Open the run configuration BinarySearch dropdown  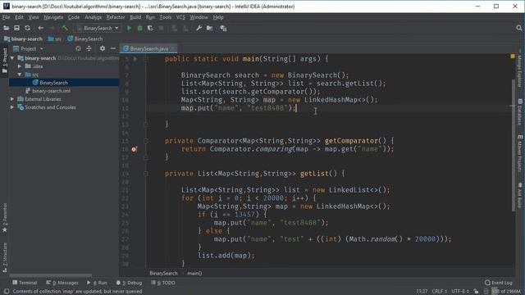point(98,28)
